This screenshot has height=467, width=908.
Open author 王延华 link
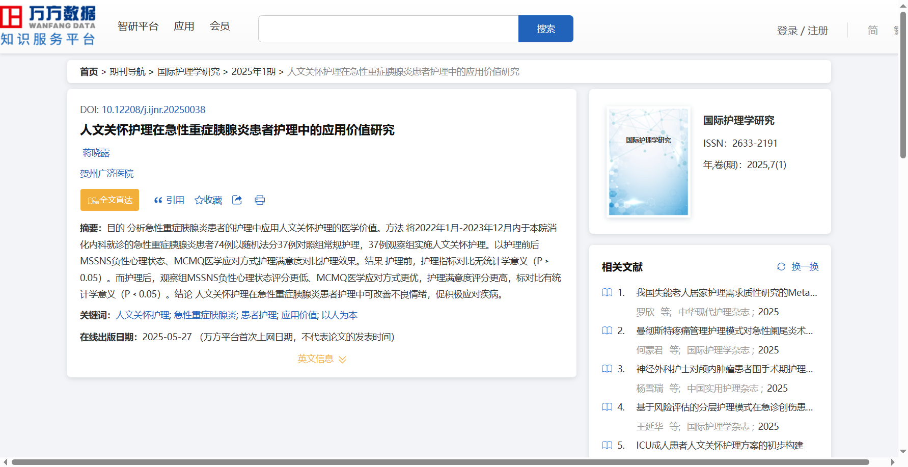(650, 427)
